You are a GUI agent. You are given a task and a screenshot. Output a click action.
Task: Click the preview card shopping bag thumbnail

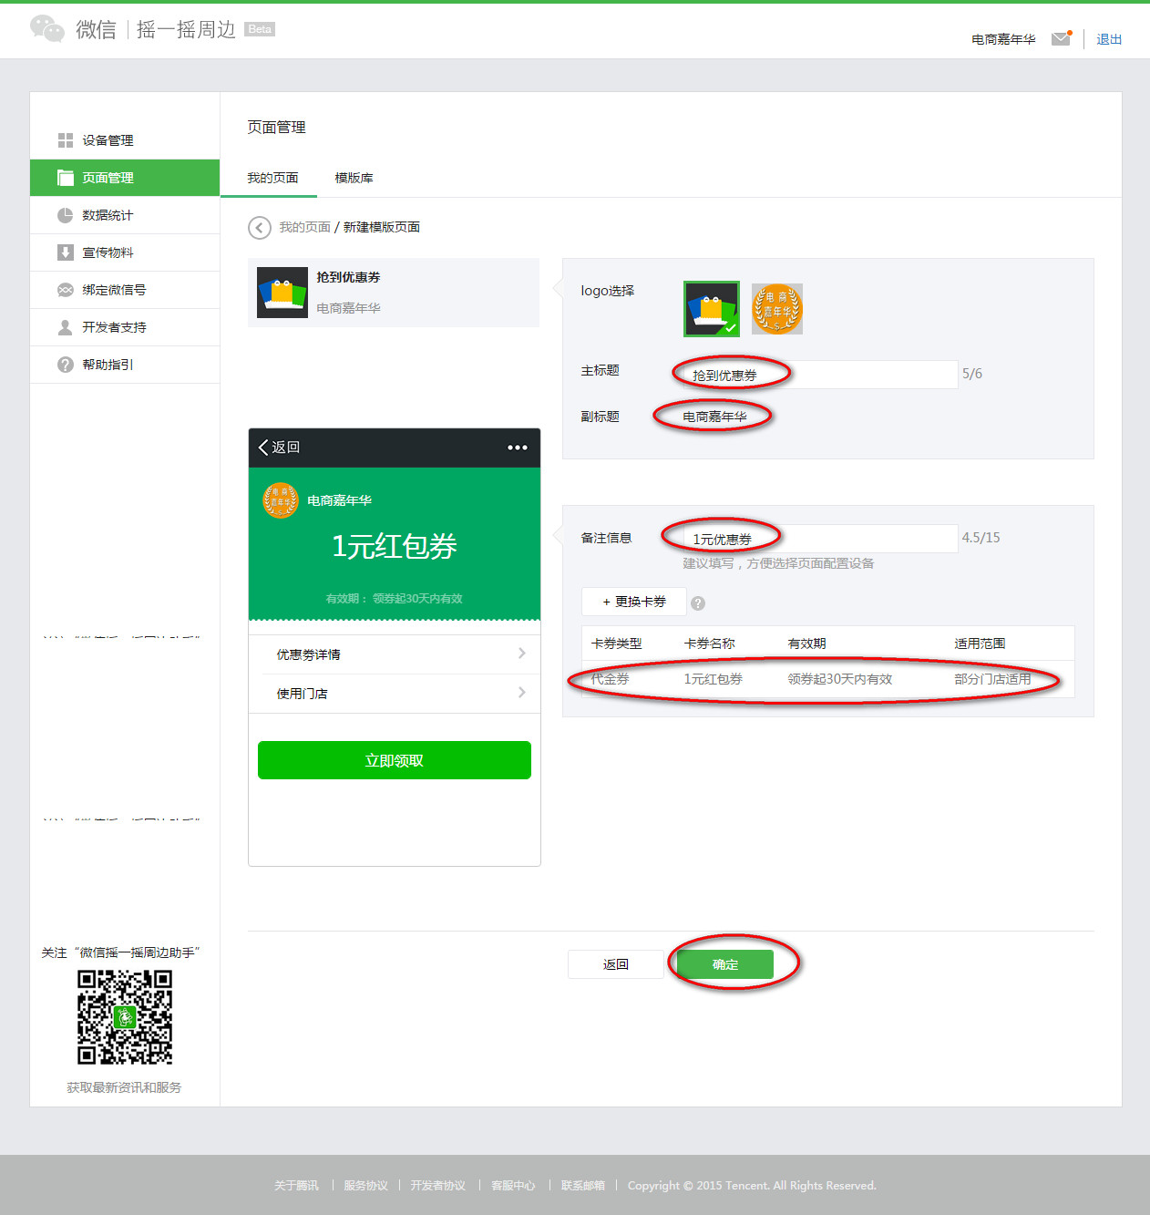click(x=282, y=293)
